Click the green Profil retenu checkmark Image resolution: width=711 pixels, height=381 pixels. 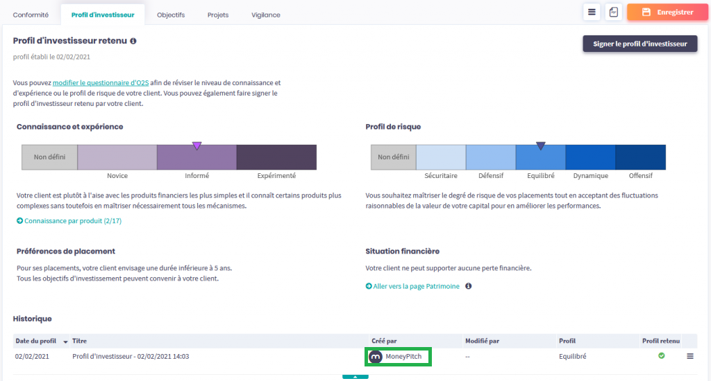(661, 356)
